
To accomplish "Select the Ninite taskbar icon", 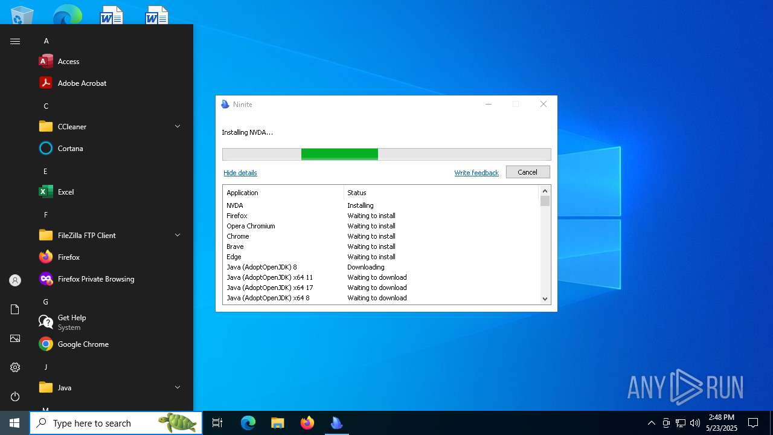I will click(x=336, y=423).
